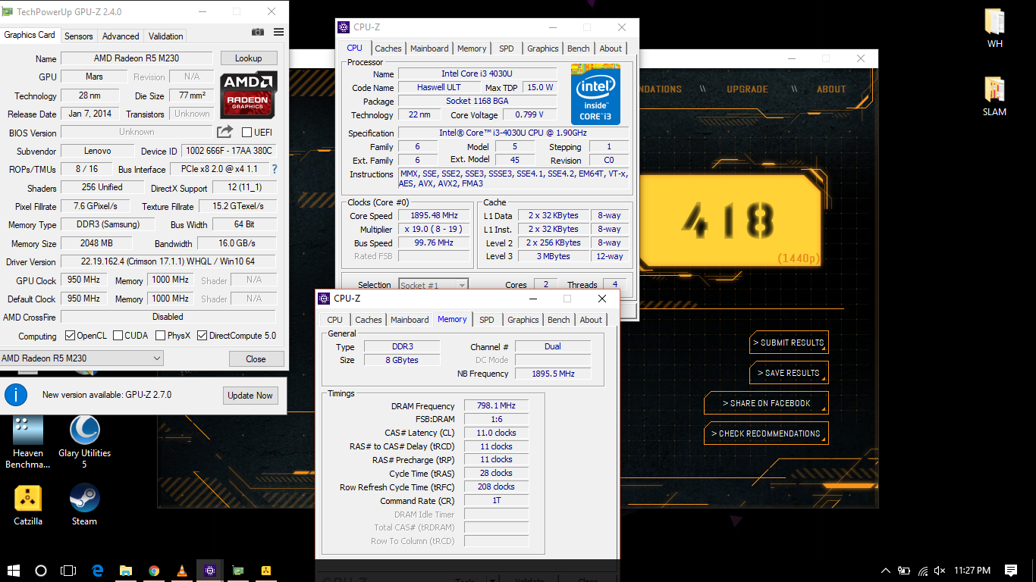Open the Catzilla desktop shortcut
Viewport: 1036px width, 582px height.
28,505
